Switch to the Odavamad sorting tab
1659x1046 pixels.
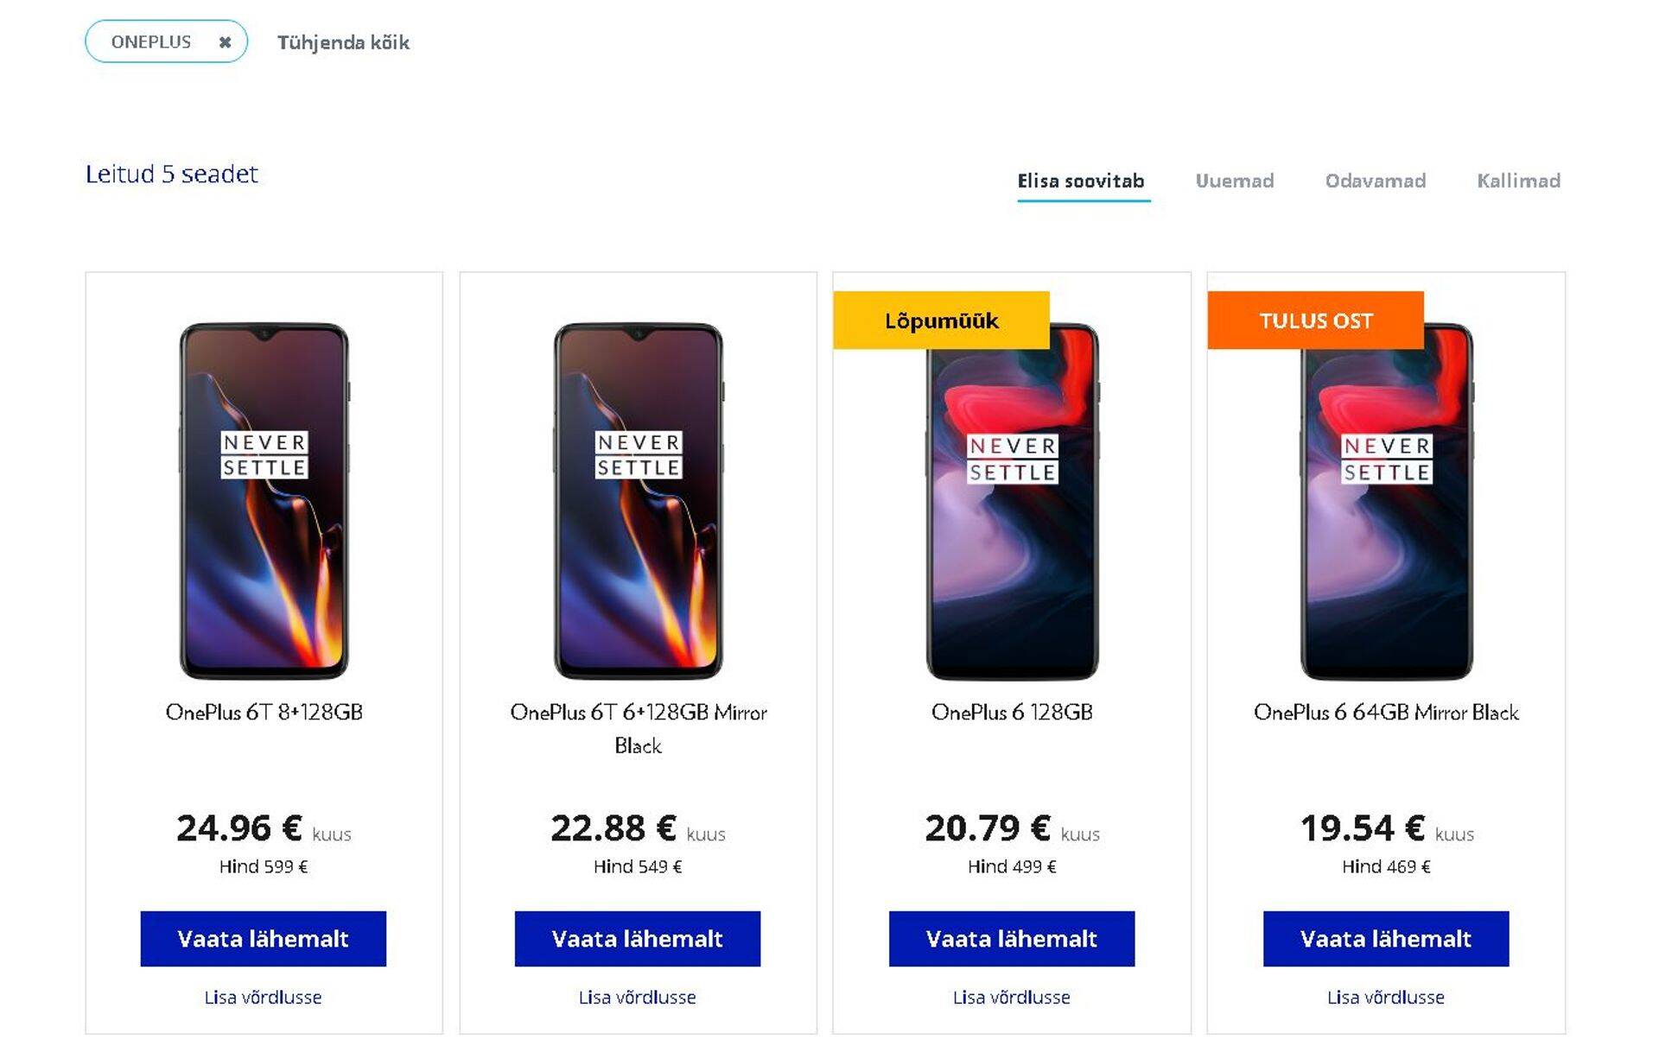coord(1376,181)
